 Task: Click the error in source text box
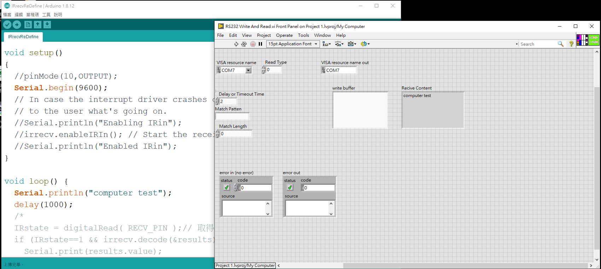[244, 208]
